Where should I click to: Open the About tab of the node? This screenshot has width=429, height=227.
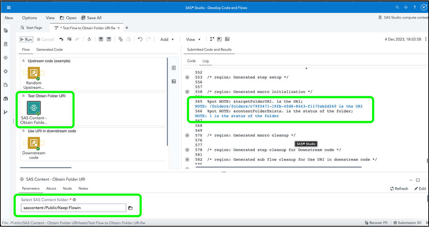point(51,189)
